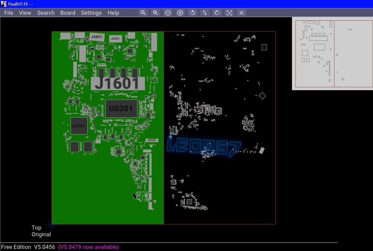Select the J1601 connector on the board

point(118,84)
